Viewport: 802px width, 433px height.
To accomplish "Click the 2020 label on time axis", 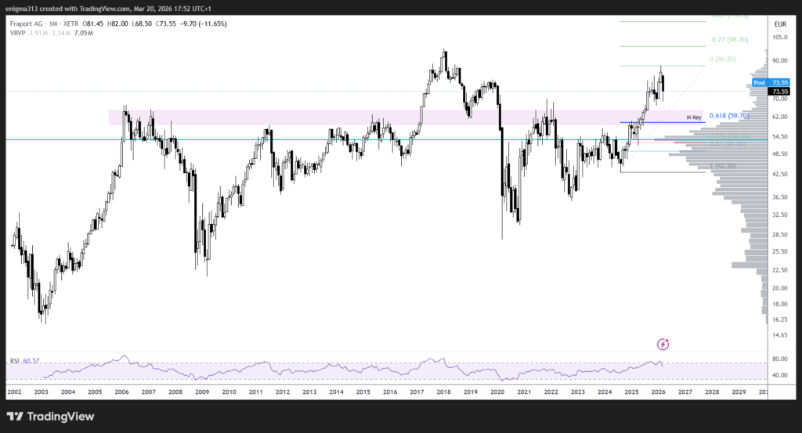I will [x=497, y=392].
